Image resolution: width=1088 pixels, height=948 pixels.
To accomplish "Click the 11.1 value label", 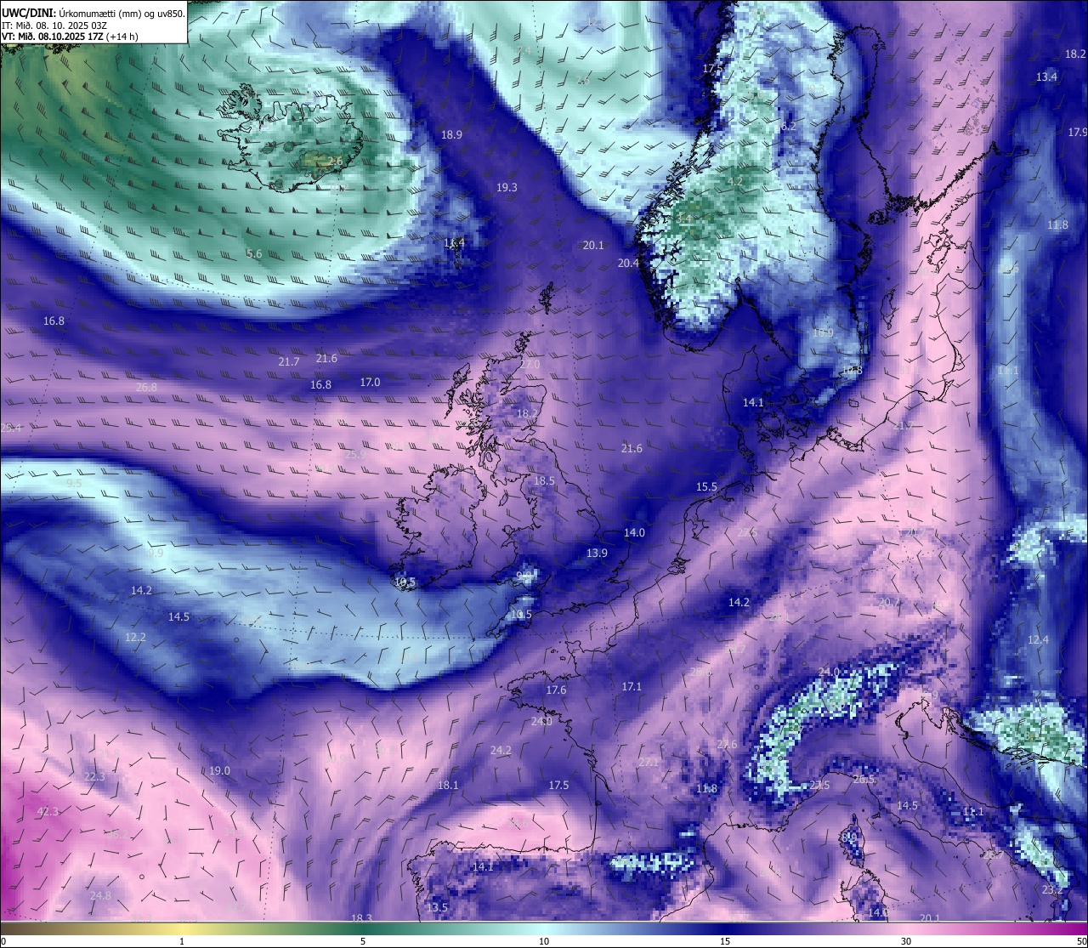I will click(973, 811).
